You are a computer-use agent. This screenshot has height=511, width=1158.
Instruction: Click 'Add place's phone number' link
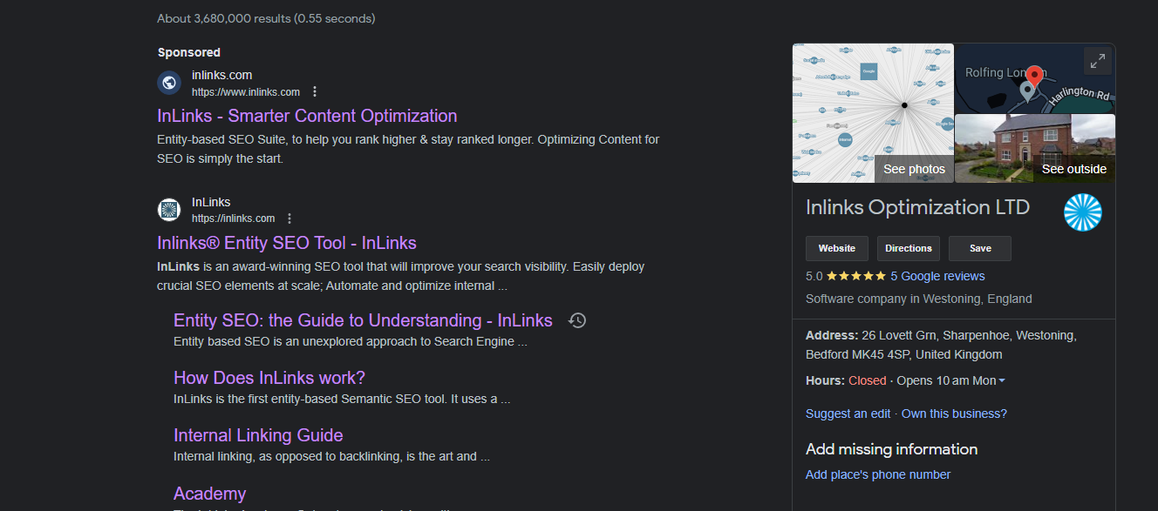878,474
